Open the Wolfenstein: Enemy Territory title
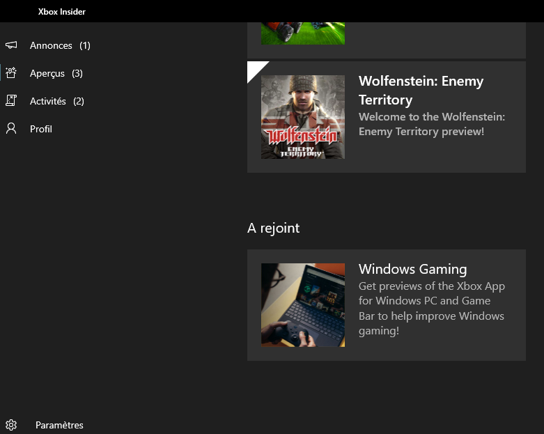Image resolution: width=544 pixels, height=434 pixels. 421,90
